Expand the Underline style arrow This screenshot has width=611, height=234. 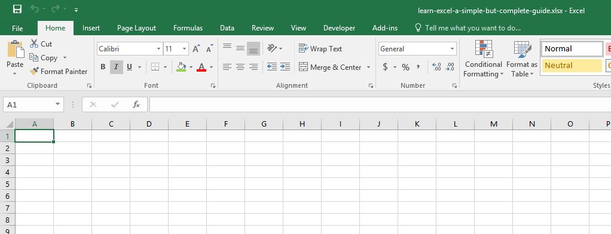pos(139,67)
